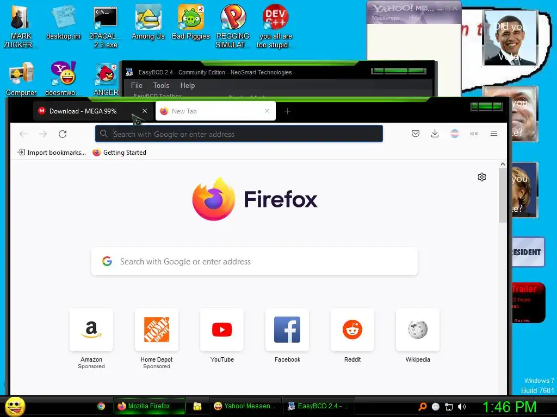Select the PEGGING SIMULAT desktop icon
Screen dimensions: 557x417
(x=233, y=26)
